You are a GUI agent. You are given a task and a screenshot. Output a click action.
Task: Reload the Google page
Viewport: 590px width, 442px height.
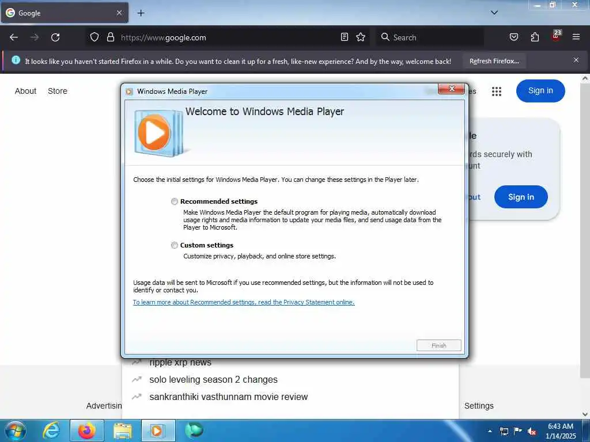[x=55, y=37]
